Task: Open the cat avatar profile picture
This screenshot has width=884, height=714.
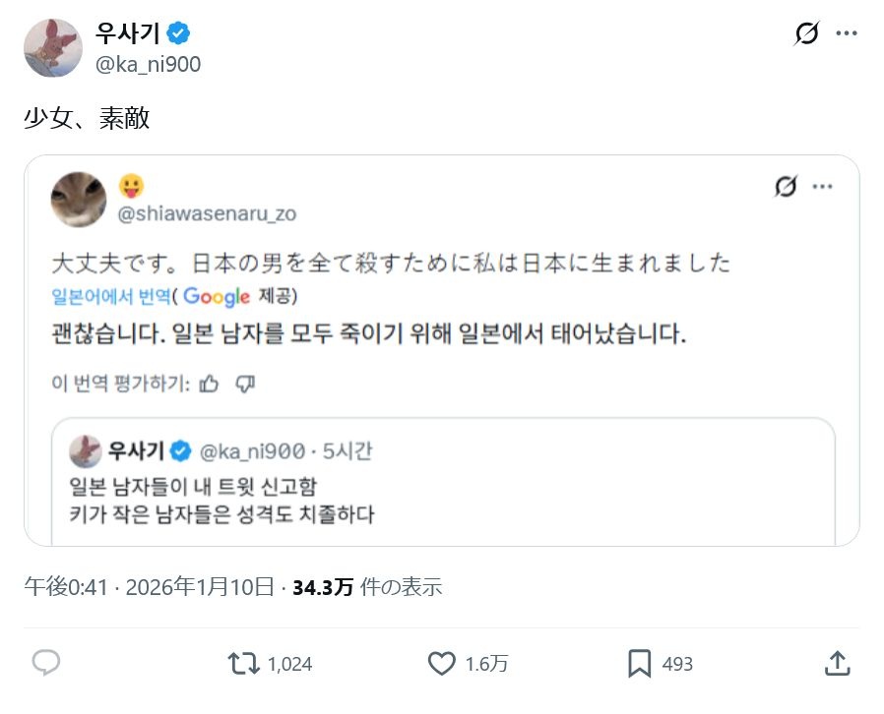Action: pyautogui.click(x=79, y=200)
